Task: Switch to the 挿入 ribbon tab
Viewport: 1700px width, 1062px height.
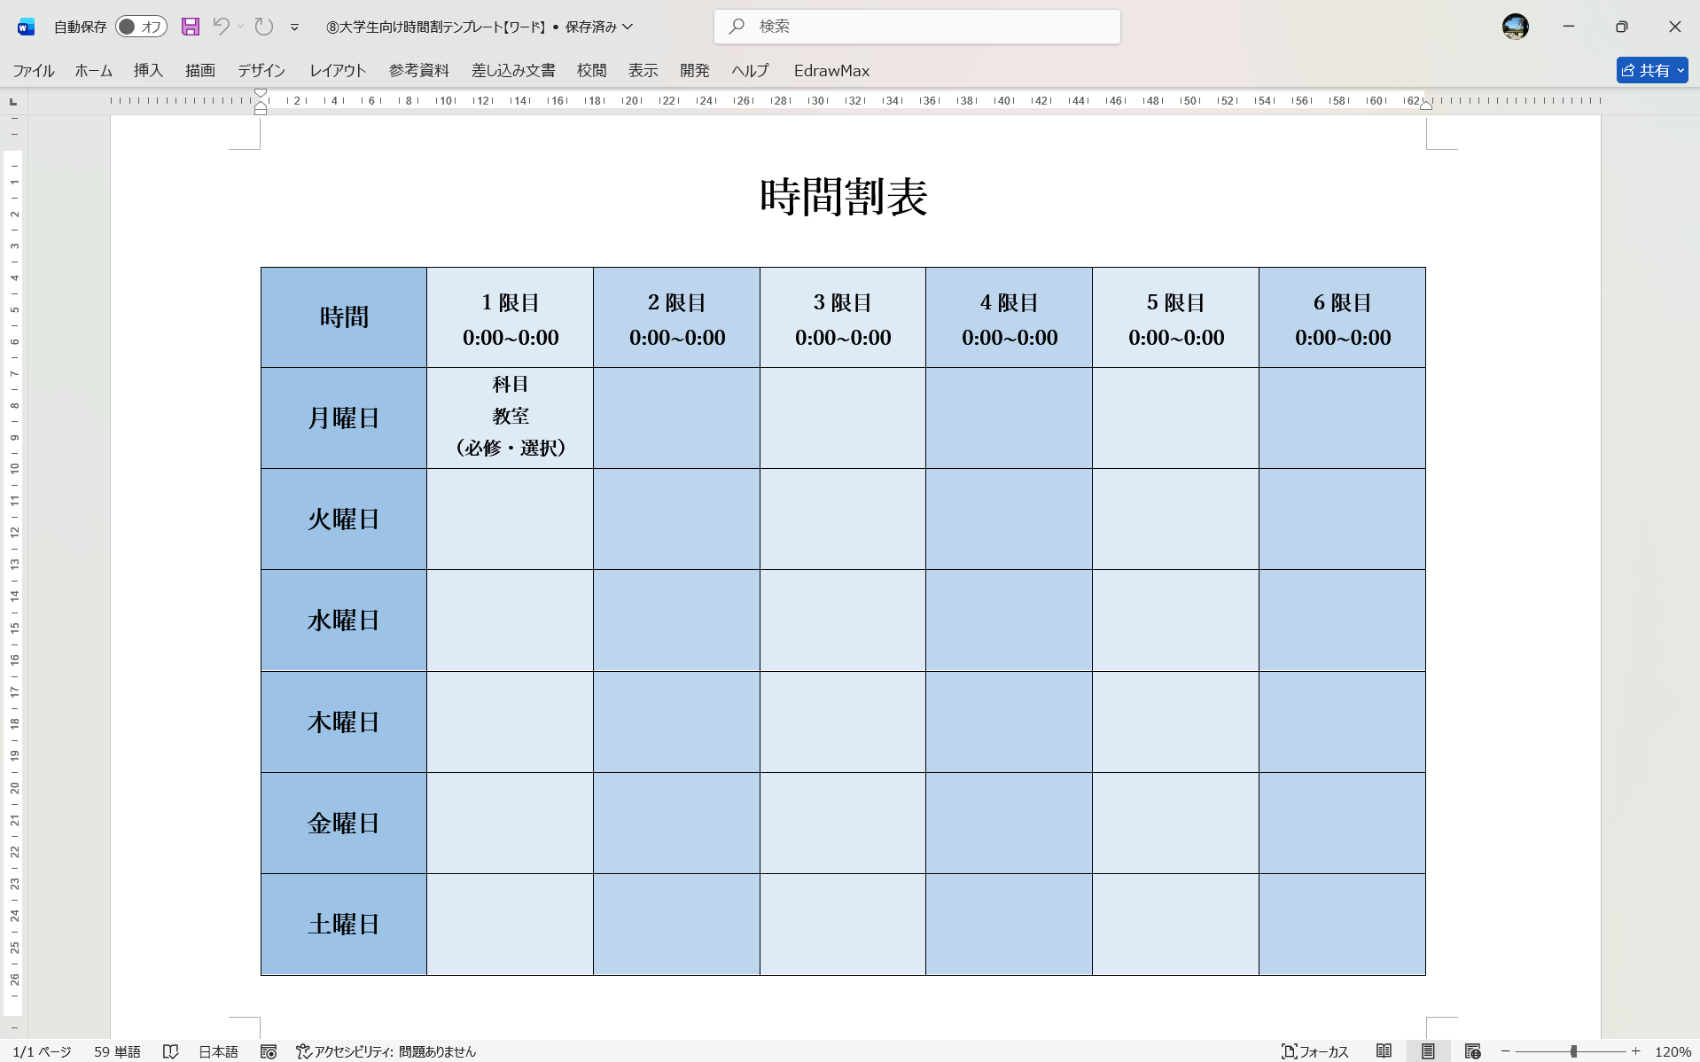Action: [147, 70]
